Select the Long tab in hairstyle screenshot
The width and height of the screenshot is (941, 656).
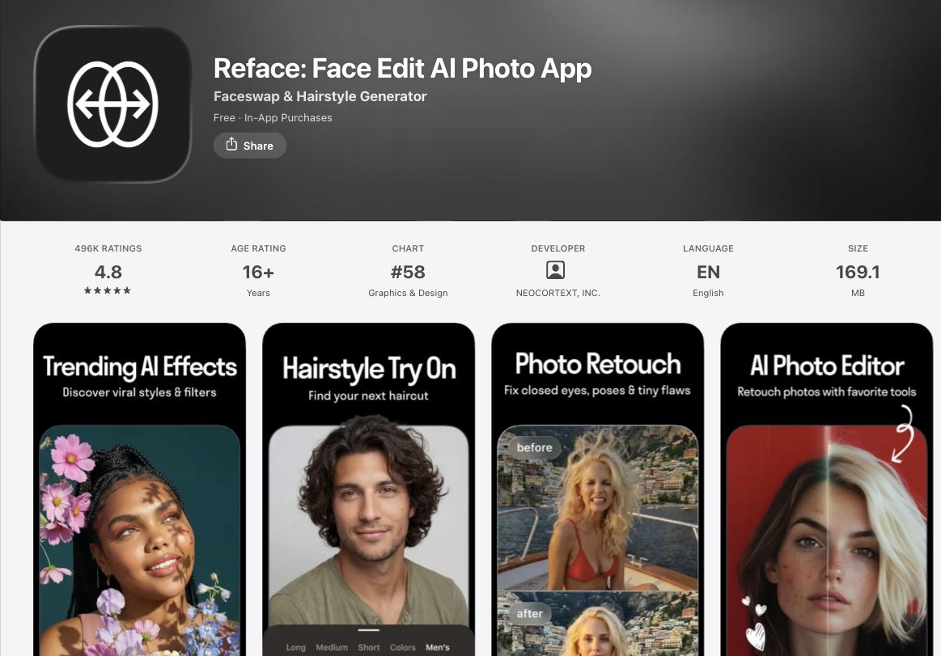[296, 648]
